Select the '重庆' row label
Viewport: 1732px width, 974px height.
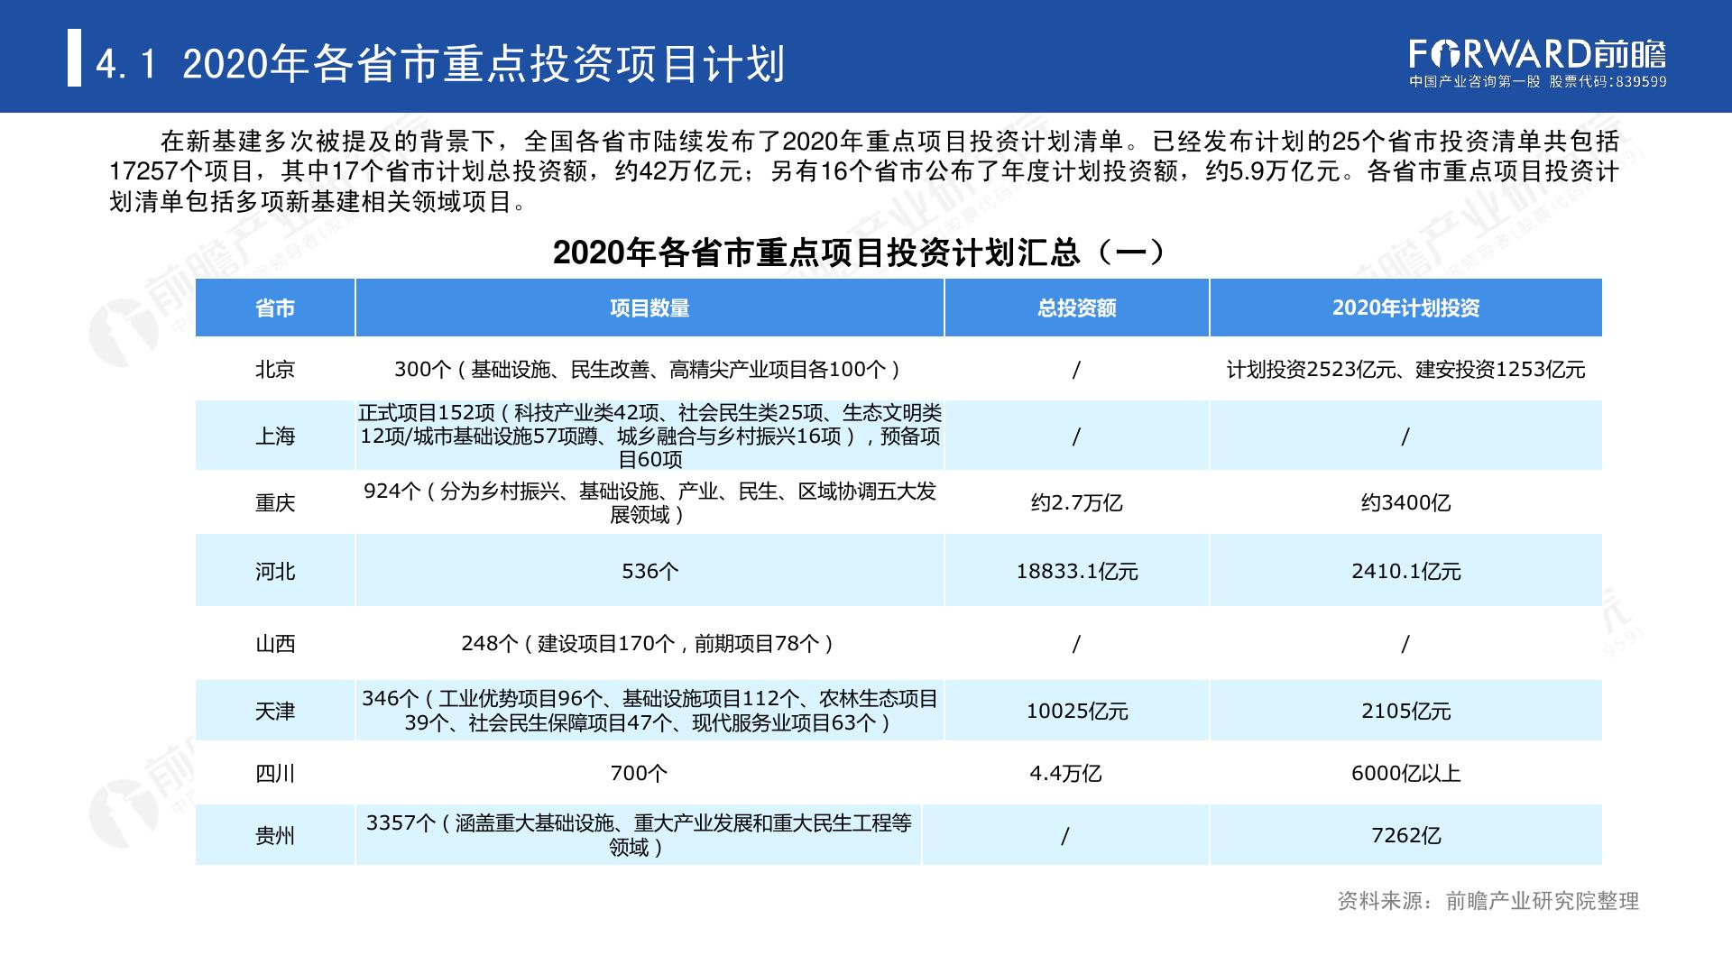pyautogui.click(x=275, y=503)
